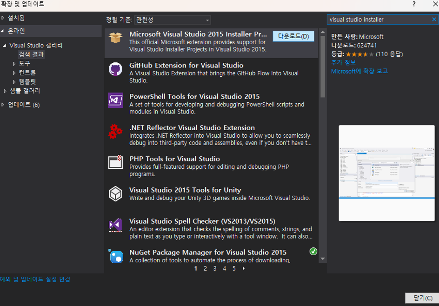This screenshot has height=306, width=439.
Task: Open help with the question mark icon
Action: [x=414, y=4]
